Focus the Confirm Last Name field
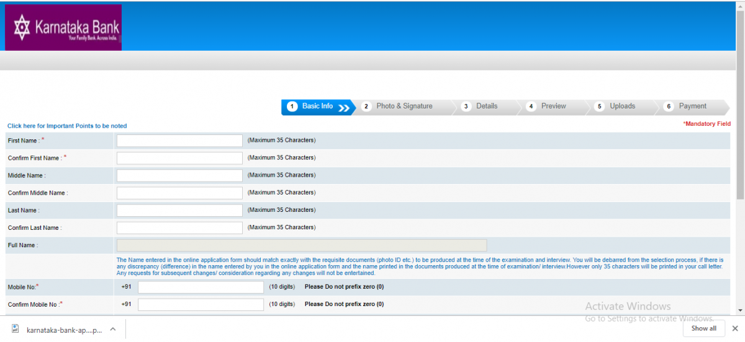 pos(179,227)
